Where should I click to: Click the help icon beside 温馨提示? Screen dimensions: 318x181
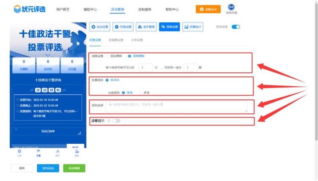(109, 121)
